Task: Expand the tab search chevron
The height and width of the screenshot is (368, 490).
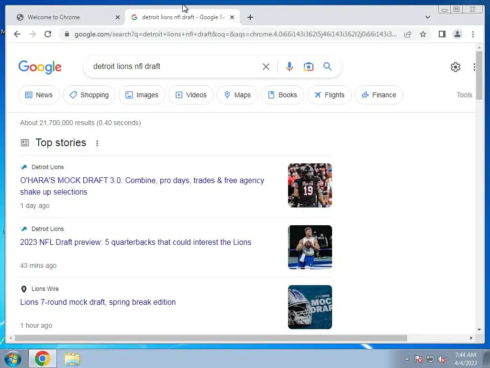Action: [x=428, y=17]
